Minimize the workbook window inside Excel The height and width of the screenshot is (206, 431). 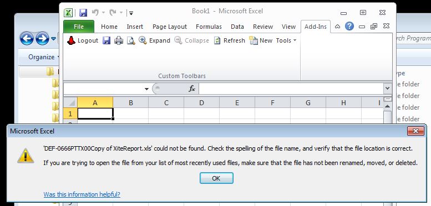(362, 27)
